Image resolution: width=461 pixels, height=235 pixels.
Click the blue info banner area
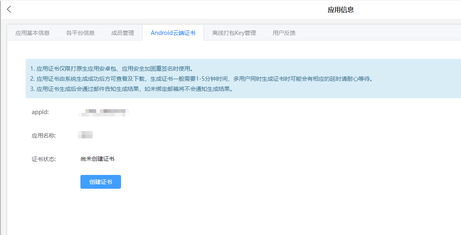click(232, 78)
